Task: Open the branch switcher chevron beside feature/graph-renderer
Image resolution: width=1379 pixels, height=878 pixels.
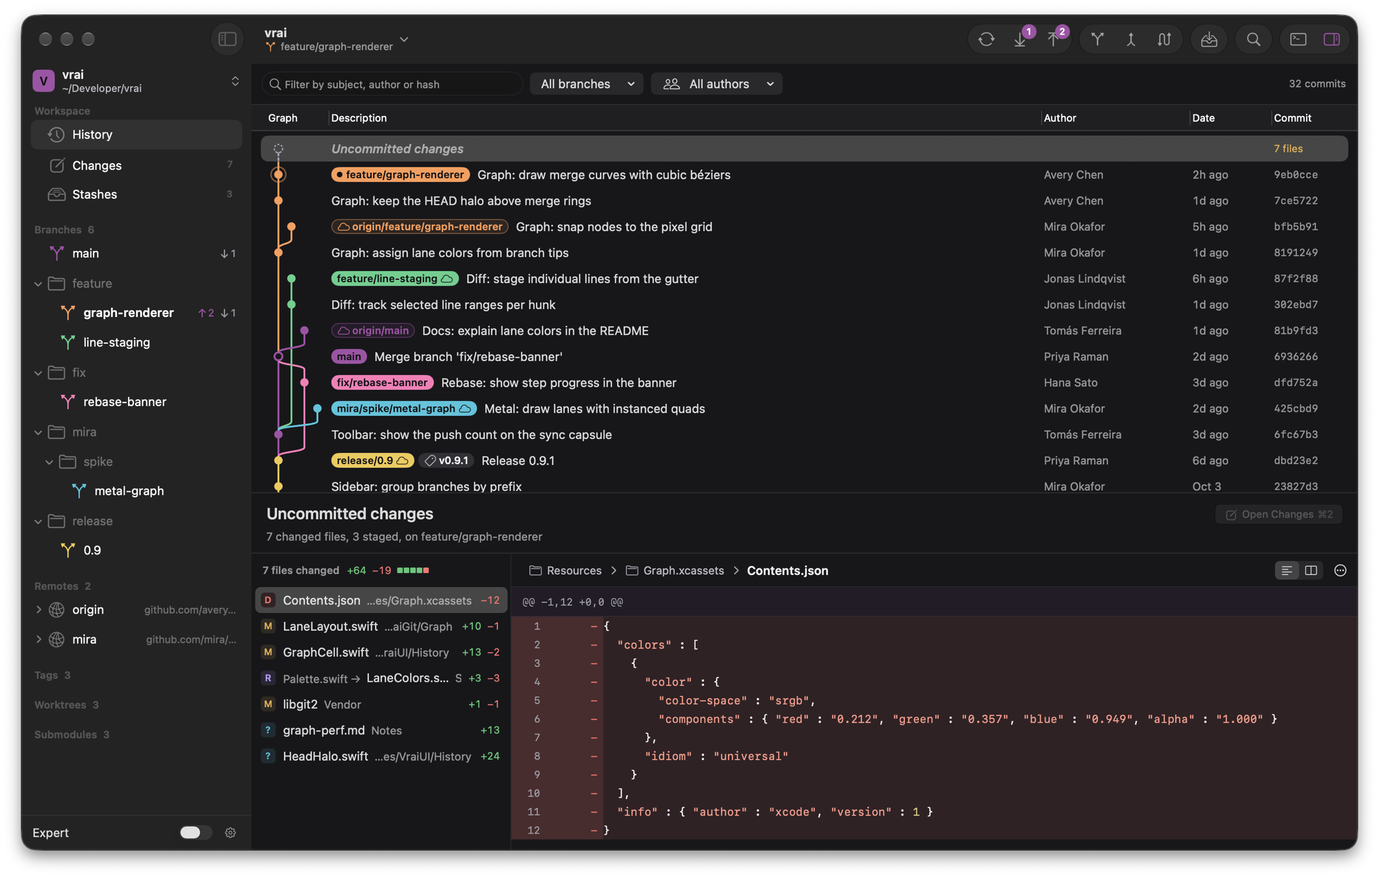Action: coord(404,39)
